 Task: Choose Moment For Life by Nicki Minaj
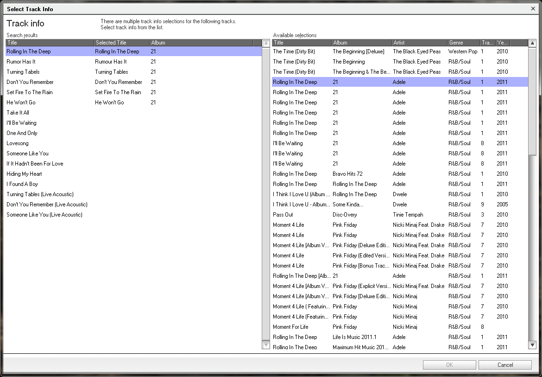click(x=290, y=327)
